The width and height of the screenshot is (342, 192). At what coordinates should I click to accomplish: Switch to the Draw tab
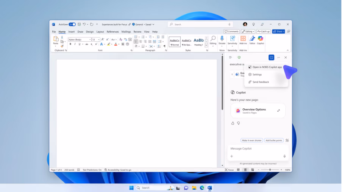click(x=80, y=32)
